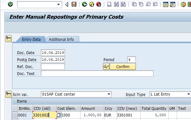Click the Amount cell 1.000,00

pyautogui.click(x=92, y=115)
